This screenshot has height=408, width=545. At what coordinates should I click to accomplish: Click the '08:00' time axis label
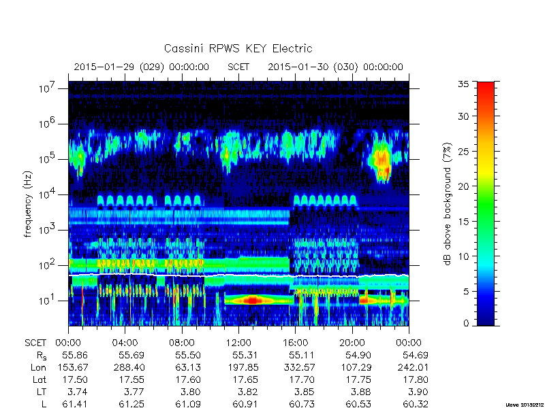[181, 343]
